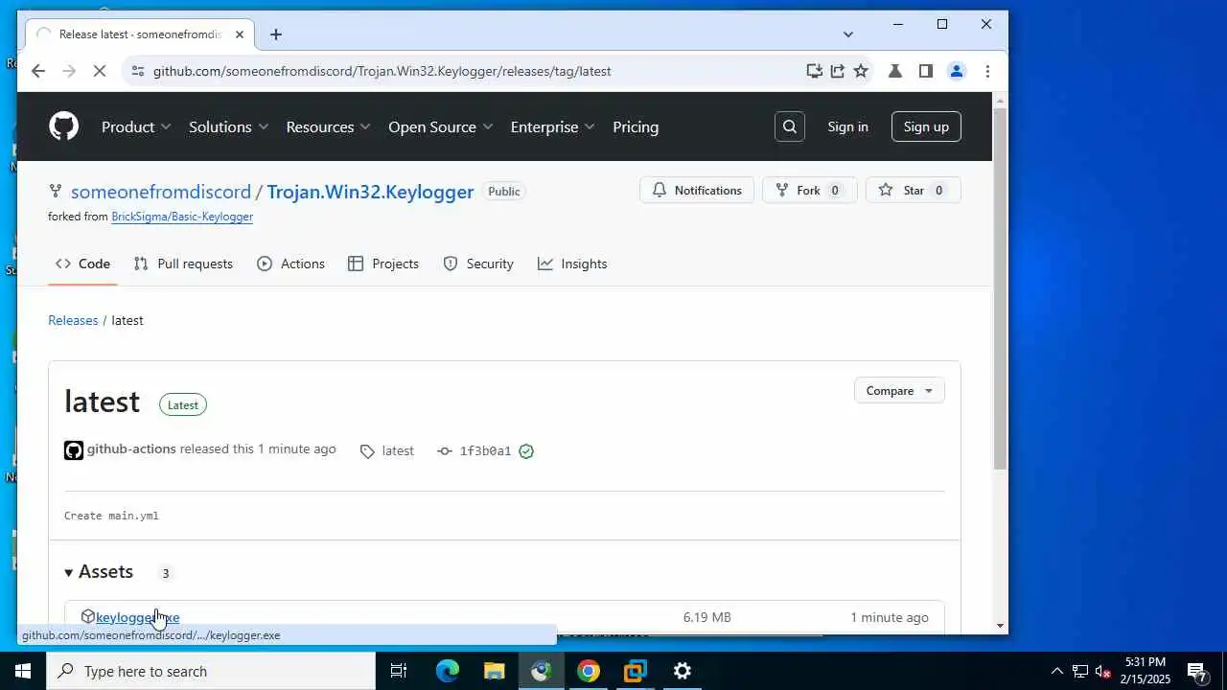This screenshot has width=1227, height=690.
Task: Open Windows Start menu
Action: pos(23,671)
